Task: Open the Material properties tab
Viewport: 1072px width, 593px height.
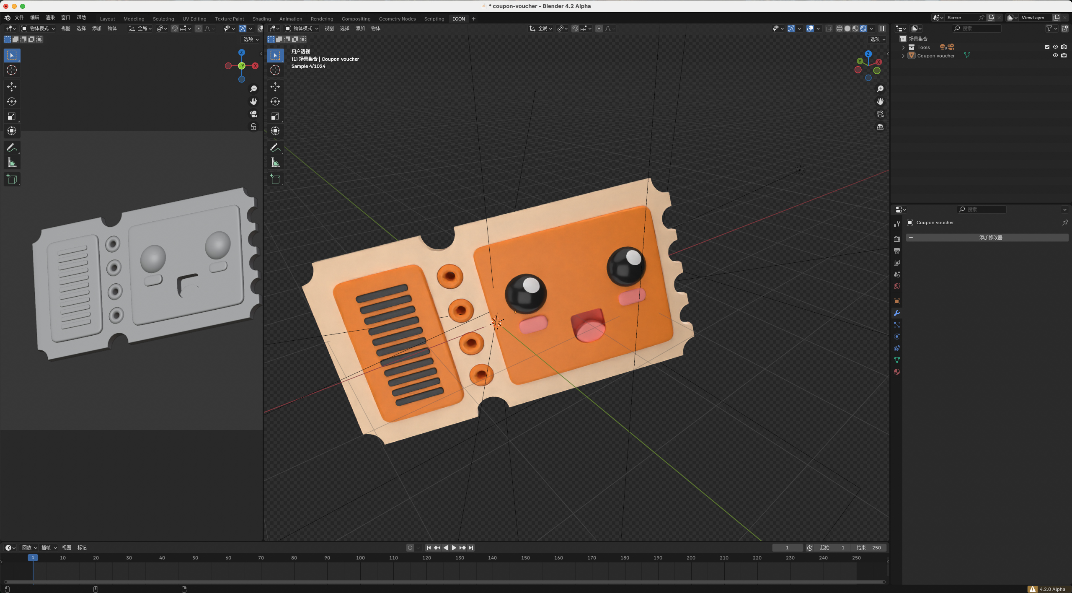Action: [x=897, y=372]
